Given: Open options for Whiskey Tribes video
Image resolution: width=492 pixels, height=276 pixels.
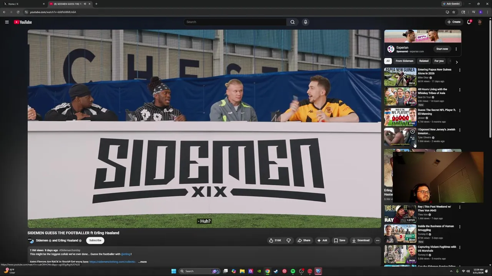Looking at the screenshot, I should pos(460,90).
